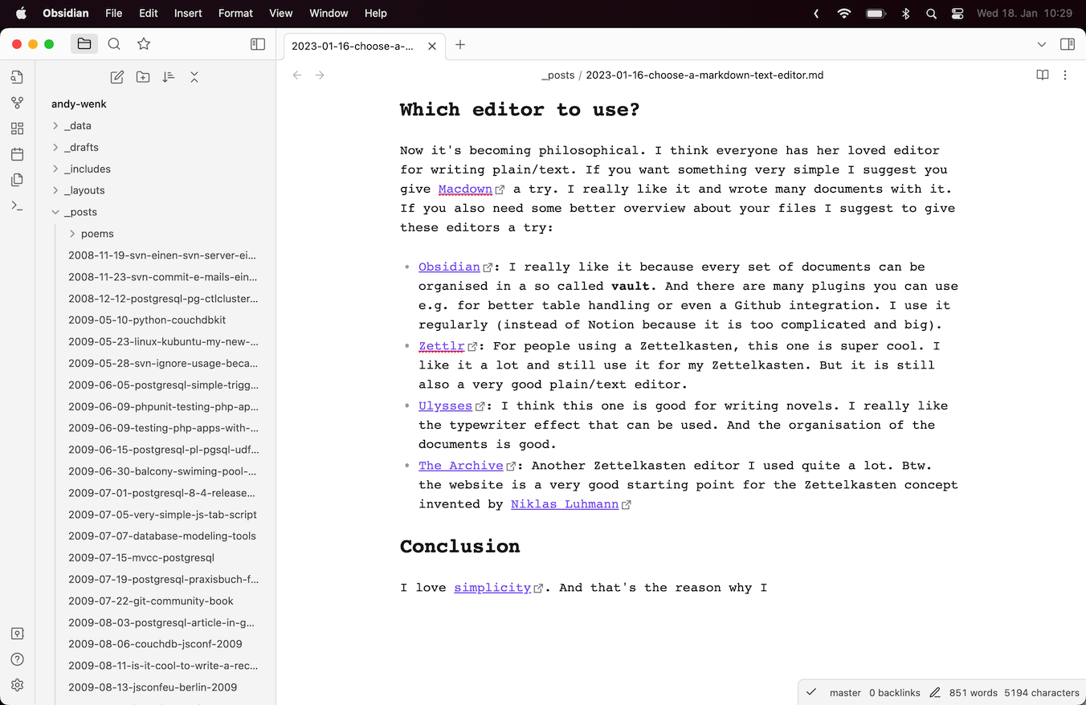Open file 2009-07-07-database-modeling-tools
This screenshot has height=705, width=1086.
pyautogui.click(x=163, y=536)
